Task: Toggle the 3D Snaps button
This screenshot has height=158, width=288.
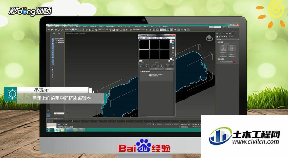Action: point(117,30)
